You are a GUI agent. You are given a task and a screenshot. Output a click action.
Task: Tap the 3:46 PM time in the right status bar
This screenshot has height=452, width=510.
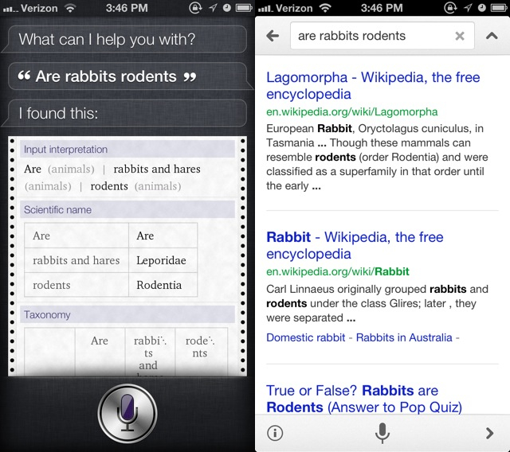coord(382,8)
